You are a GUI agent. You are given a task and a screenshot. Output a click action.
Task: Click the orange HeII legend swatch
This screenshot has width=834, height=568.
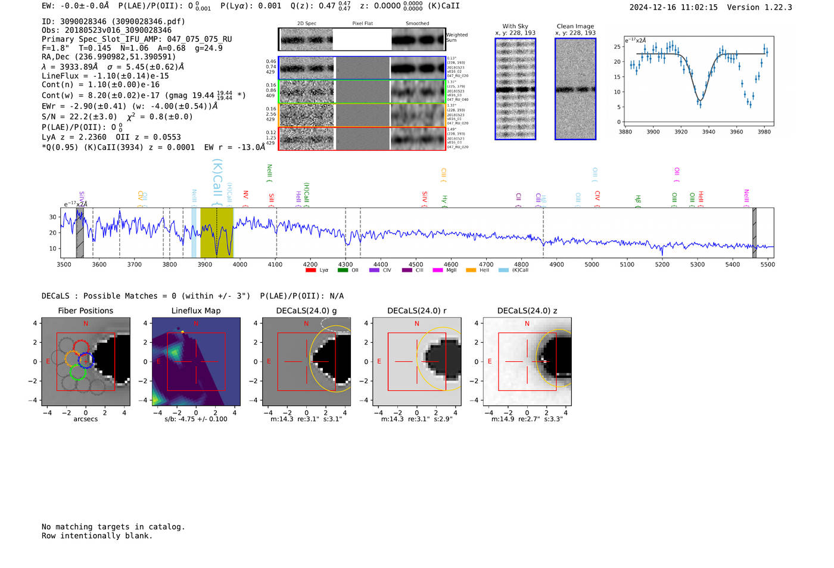tap(471, 270)
